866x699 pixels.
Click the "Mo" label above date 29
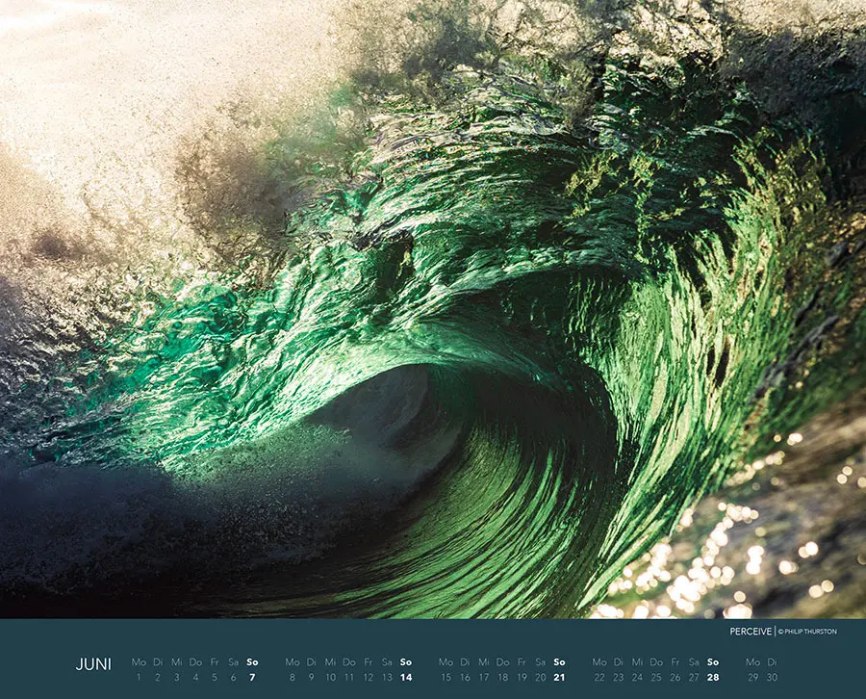pyautogui.click(x=752, y=661)
